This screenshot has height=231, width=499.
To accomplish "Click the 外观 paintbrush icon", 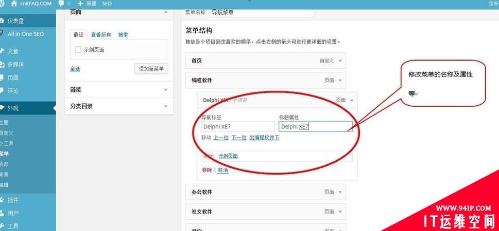I will tap(2, 108).
